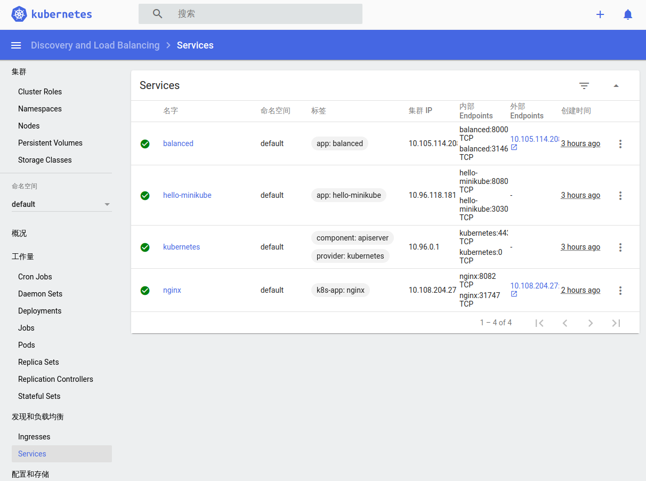Screen dimensions: 646x481
Task: Click the app: hello-minikube label chip
Action: tap(349, 195)
